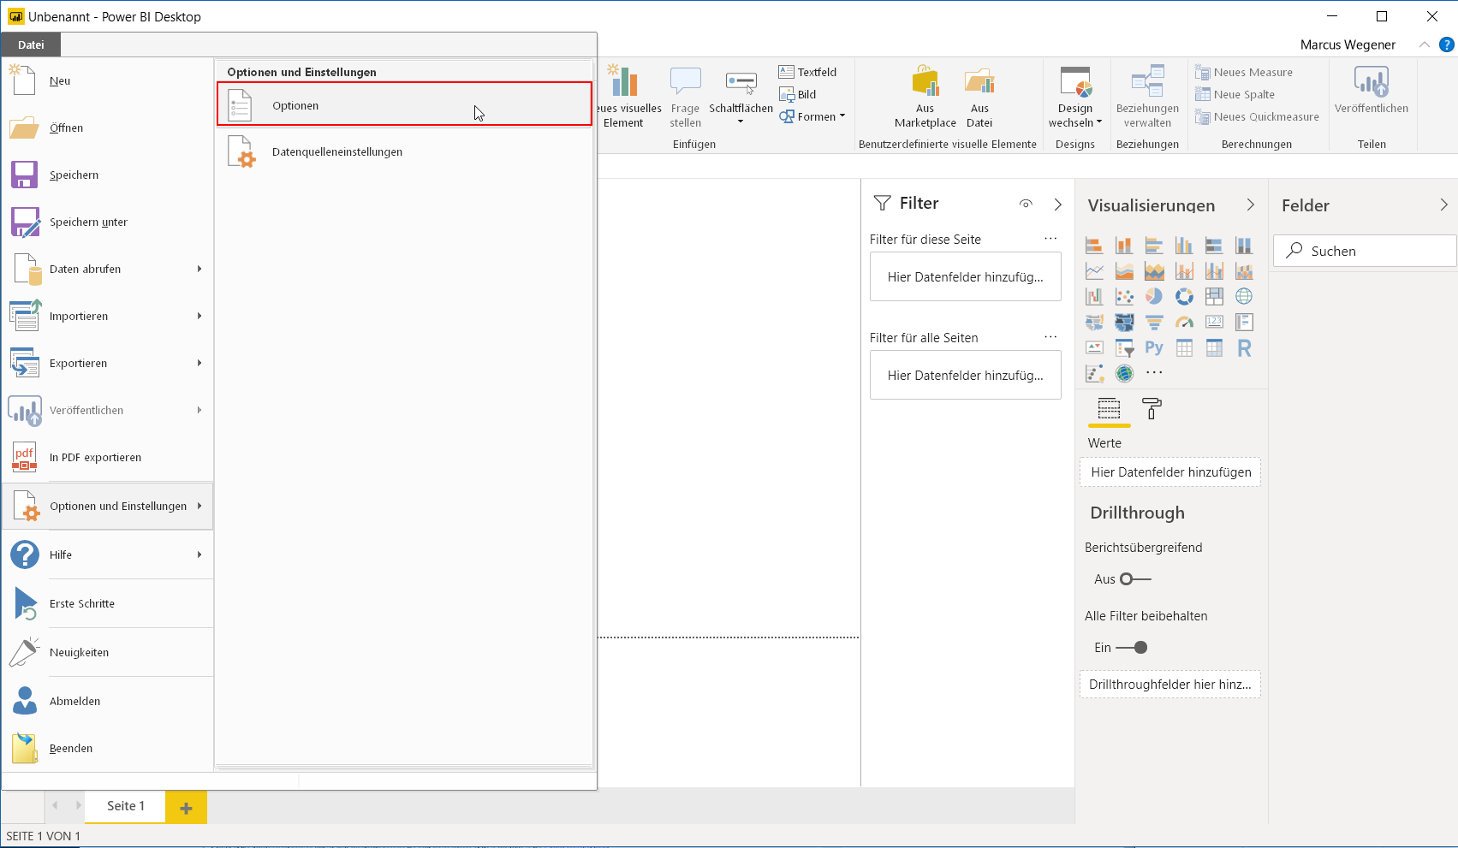Expand the Exportieren submenu arrow
Viewport: 1458px width, 848px height.
point(199,363)
